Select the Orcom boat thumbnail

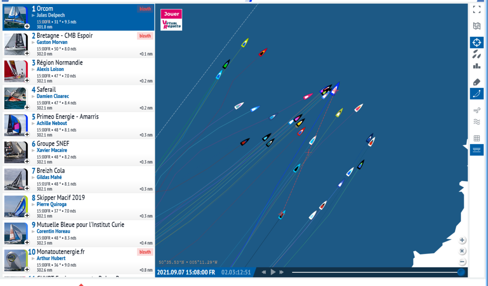[16, 18]
